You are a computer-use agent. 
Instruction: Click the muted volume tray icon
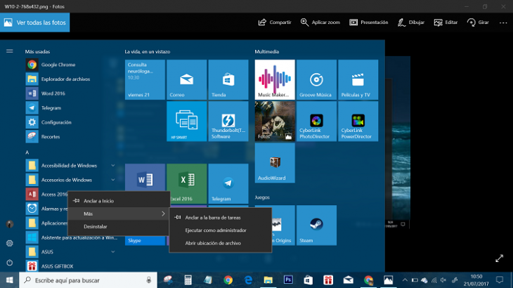[443, 280]
